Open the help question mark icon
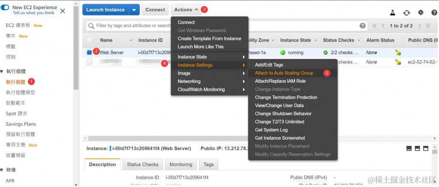Screen dimensions: 439x187 [x=435, y=12]
